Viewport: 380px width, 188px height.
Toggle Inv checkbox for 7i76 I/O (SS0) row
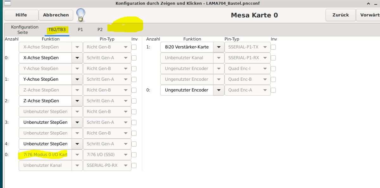pyautogui.click(x=134, y=155)
